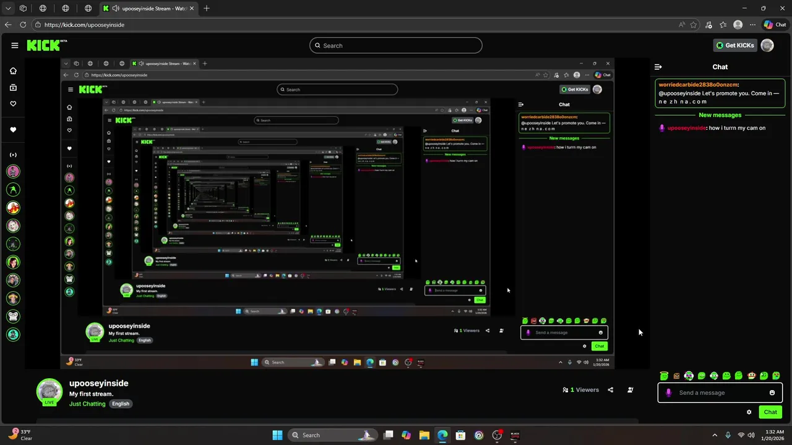Open the Windows Start menu
792x445 pixels.
[277, 435]
